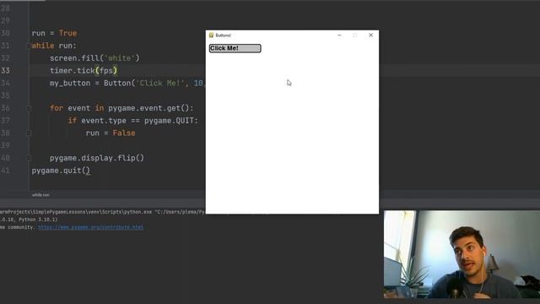
Task: Click the 'run = False' code line
Action: coord(111,133)
